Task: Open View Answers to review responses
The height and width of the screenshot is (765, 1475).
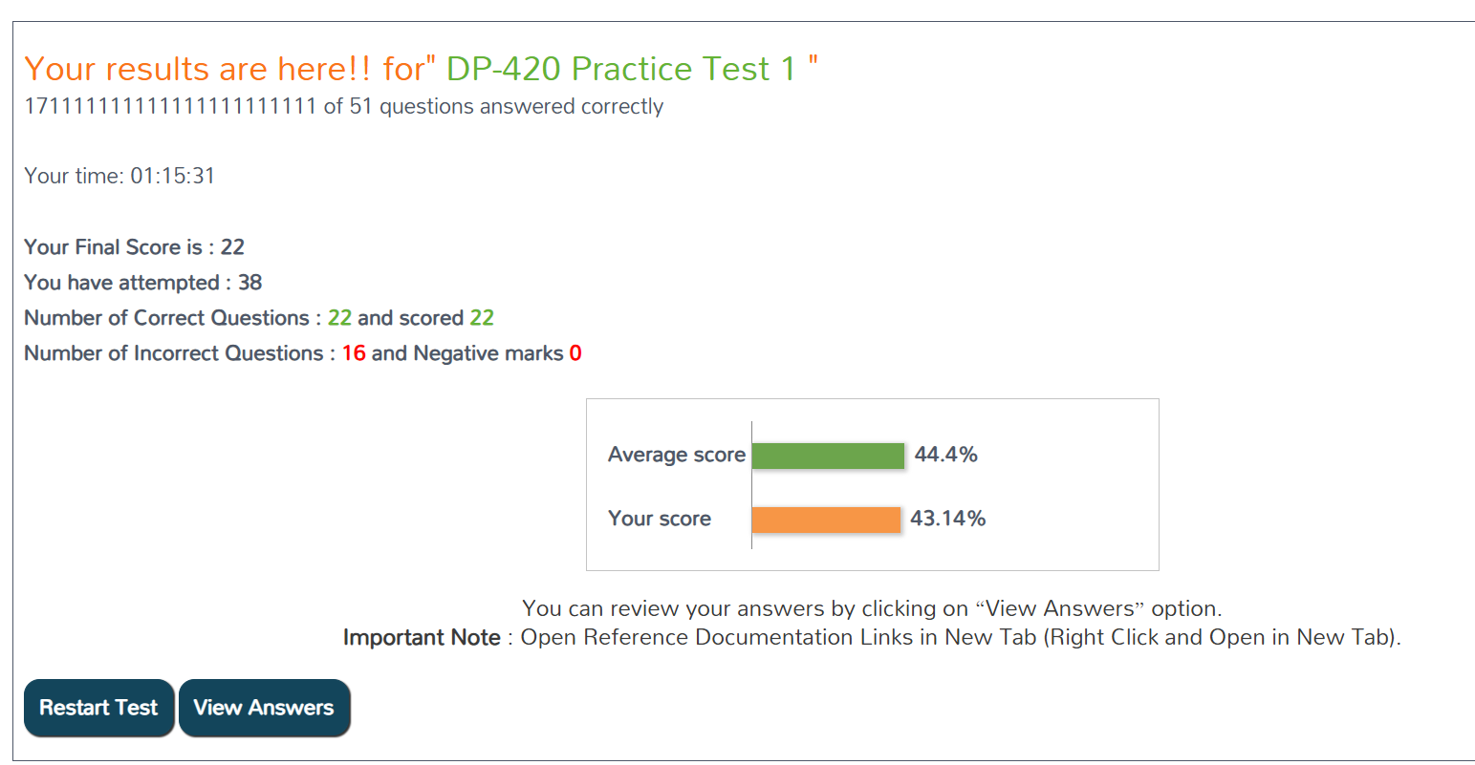Action: tap(264, 708)
